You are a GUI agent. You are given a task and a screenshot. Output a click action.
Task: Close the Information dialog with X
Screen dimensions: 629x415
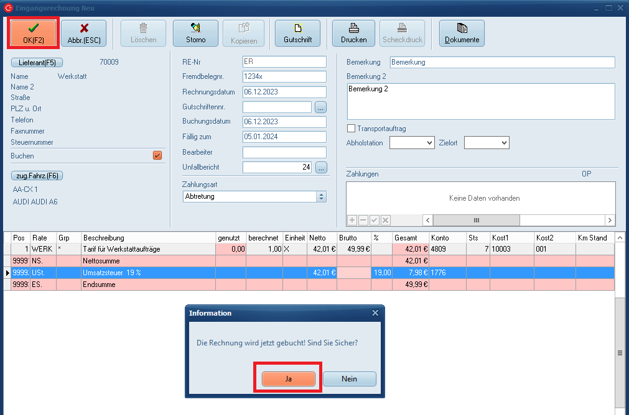375,313
